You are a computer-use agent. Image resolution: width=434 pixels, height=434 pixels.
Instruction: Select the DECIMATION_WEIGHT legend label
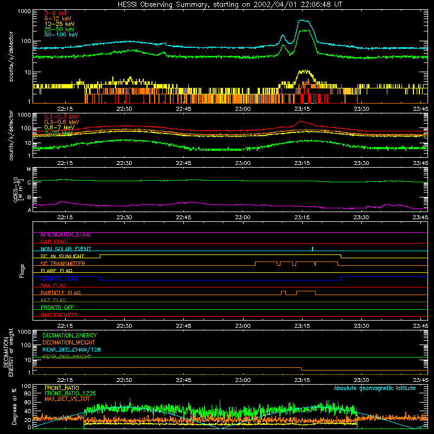click(69, 342)
